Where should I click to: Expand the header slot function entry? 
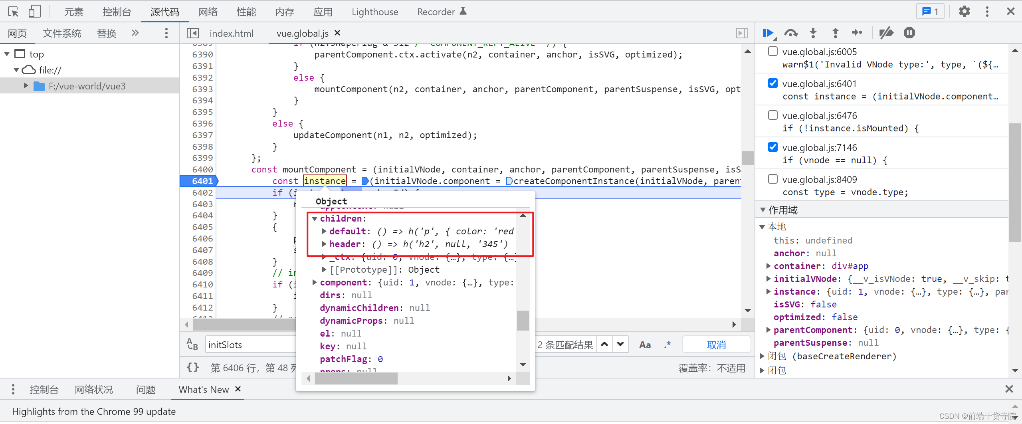coord(324,244)
